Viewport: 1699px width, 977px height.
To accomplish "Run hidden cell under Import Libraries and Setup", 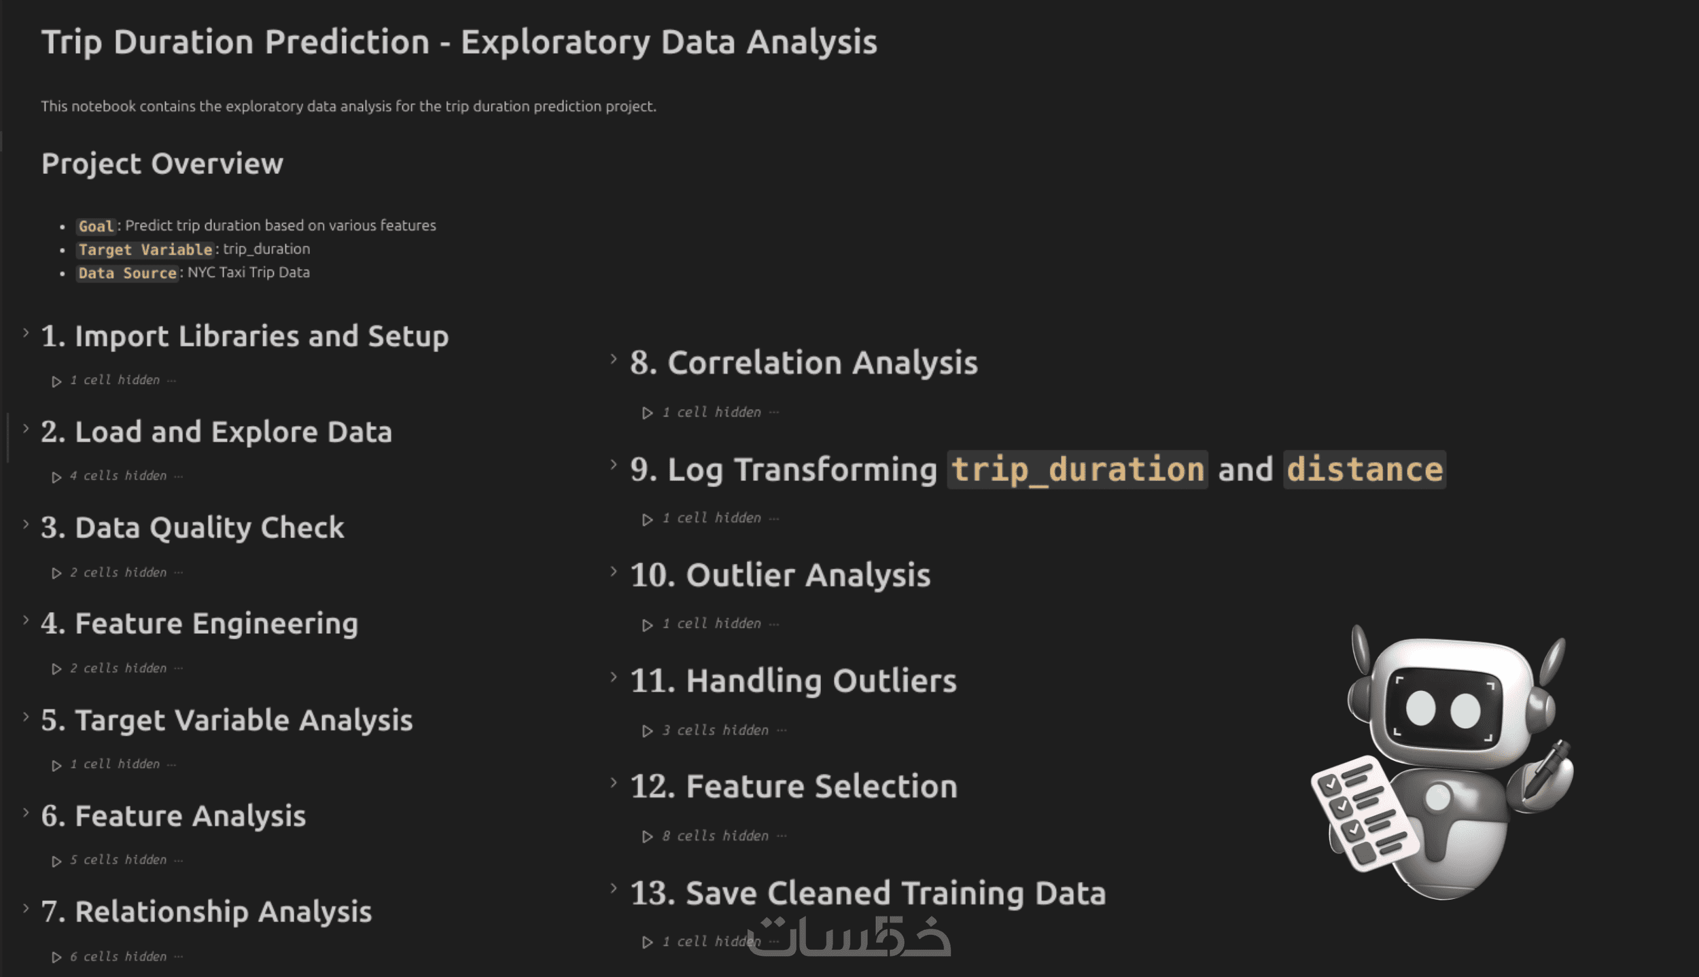I will click(56, 382).
